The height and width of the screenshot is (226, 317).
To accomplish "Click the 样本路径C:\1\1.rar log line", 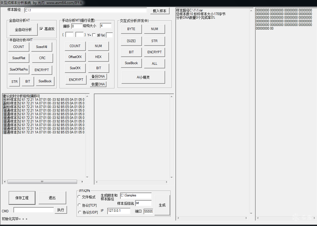I will coord(189,10).
